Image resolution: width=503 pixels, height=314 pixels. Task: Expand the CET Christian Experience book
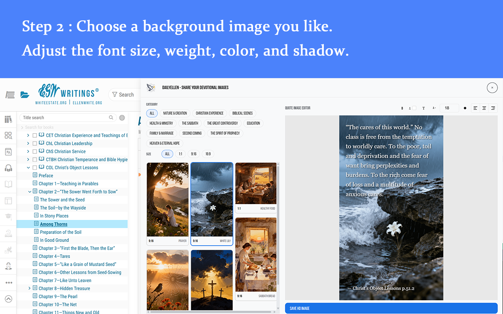[28, 135]
